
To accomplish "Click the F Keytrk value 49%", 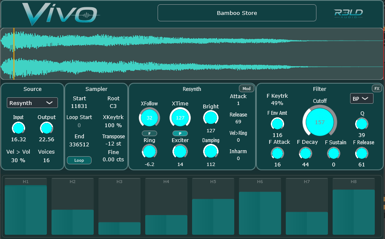I will point(277,103).
